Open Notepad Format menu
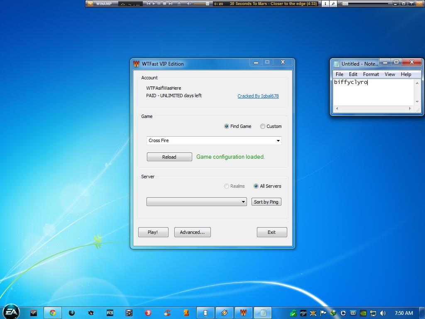425x319 pixels. [x=371, y=74]
